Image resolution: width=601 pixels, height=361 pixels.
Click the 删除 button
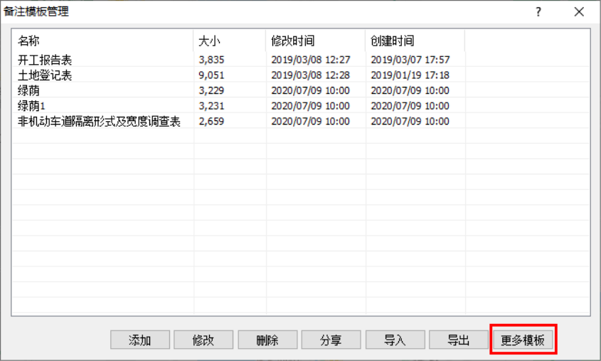click(267, 340)
